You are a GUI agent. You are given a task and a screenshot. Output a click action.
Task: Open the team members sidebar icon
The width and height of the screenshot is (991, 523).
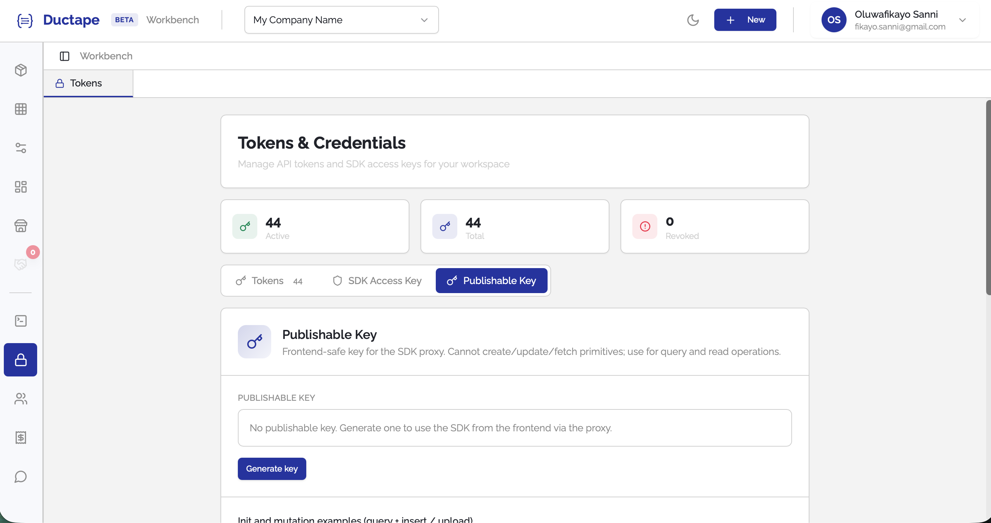click(20, 399)
